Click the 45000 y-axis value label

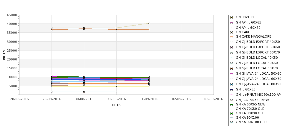(12, 15)
